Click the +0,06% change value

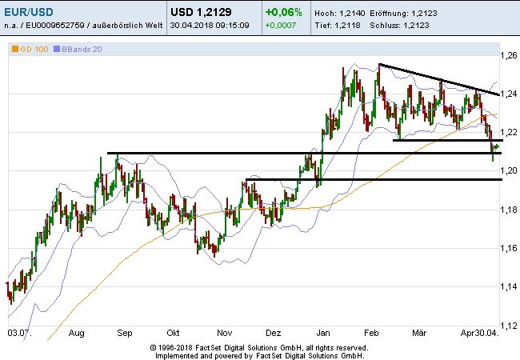(283, 12)
